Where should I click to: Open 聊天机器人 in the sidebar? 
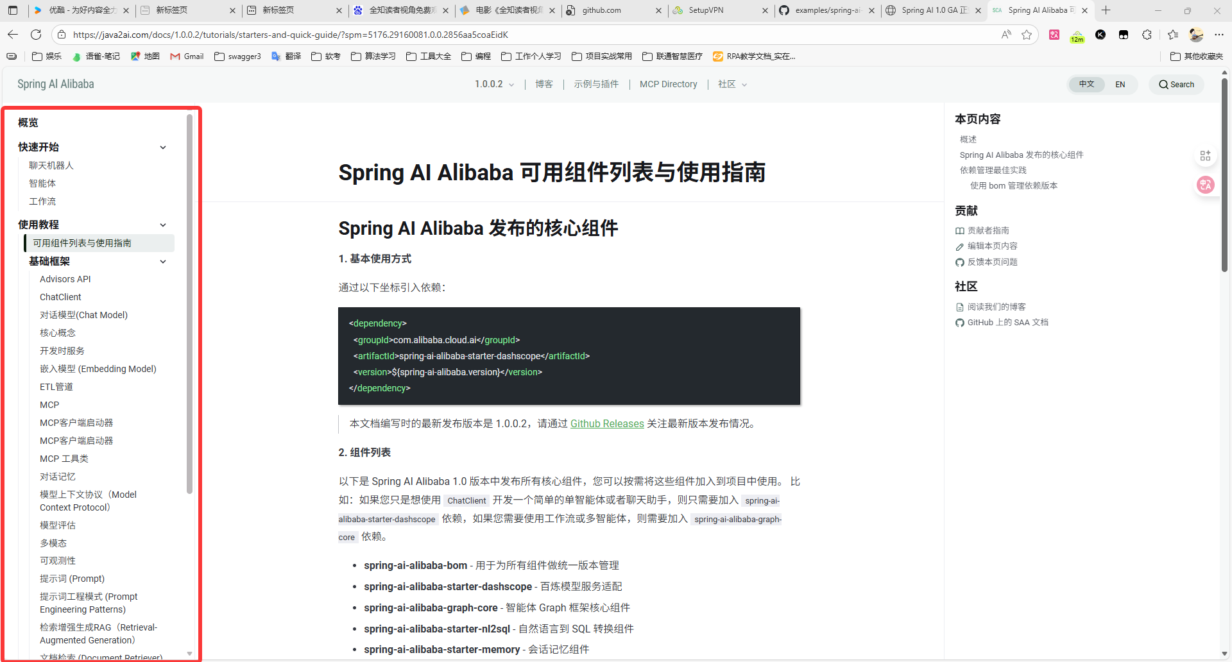[51, 165]
